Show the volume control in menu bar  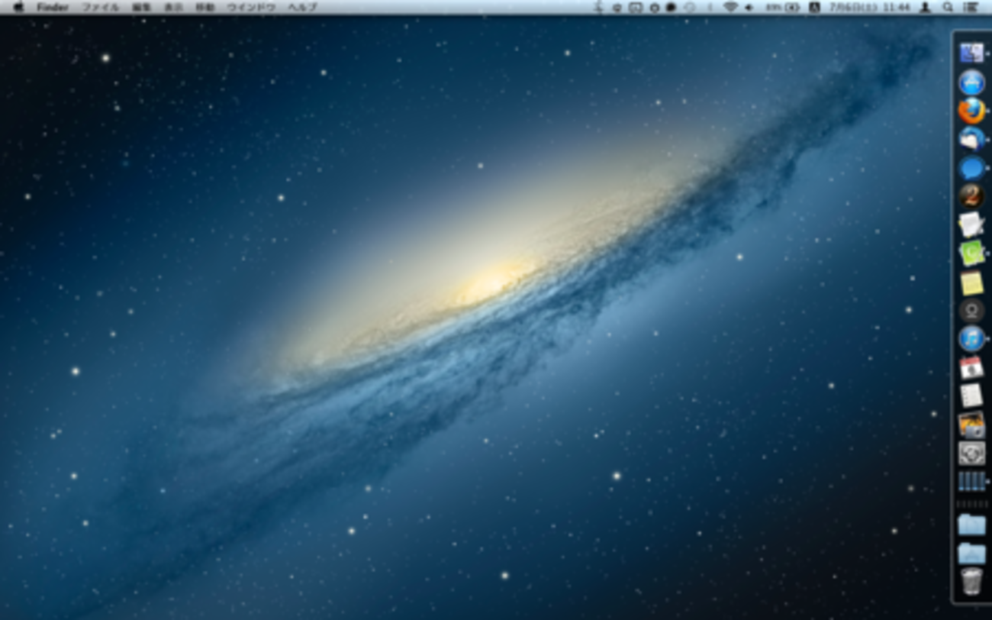tap(749, 7)
